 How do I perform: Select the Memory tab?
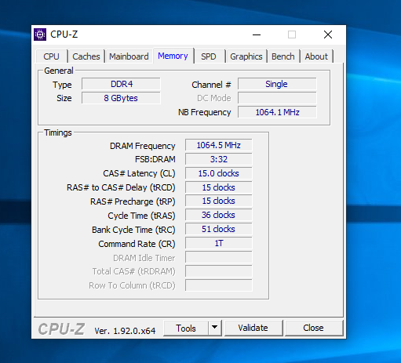173,56
